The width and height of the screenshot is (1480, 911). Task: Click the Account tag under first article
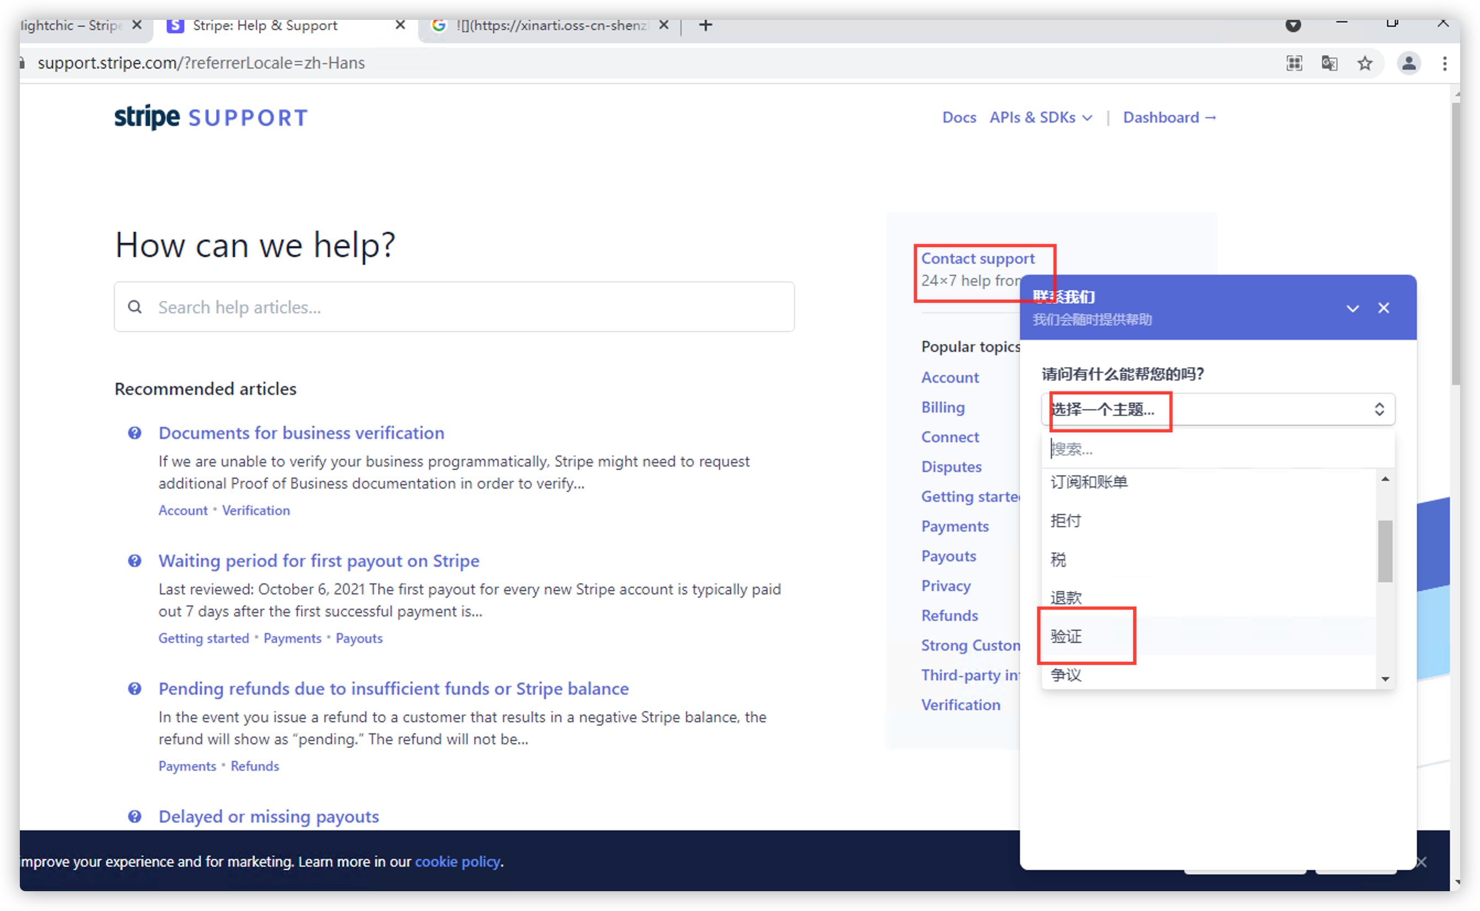click(x=183, y=510)
